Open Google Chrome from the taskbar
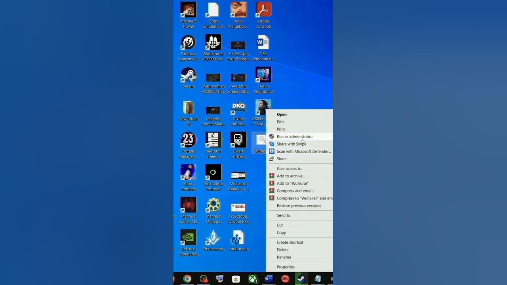Image resolution: width=507 pixels, height=285 pixels. click(187, 279)
